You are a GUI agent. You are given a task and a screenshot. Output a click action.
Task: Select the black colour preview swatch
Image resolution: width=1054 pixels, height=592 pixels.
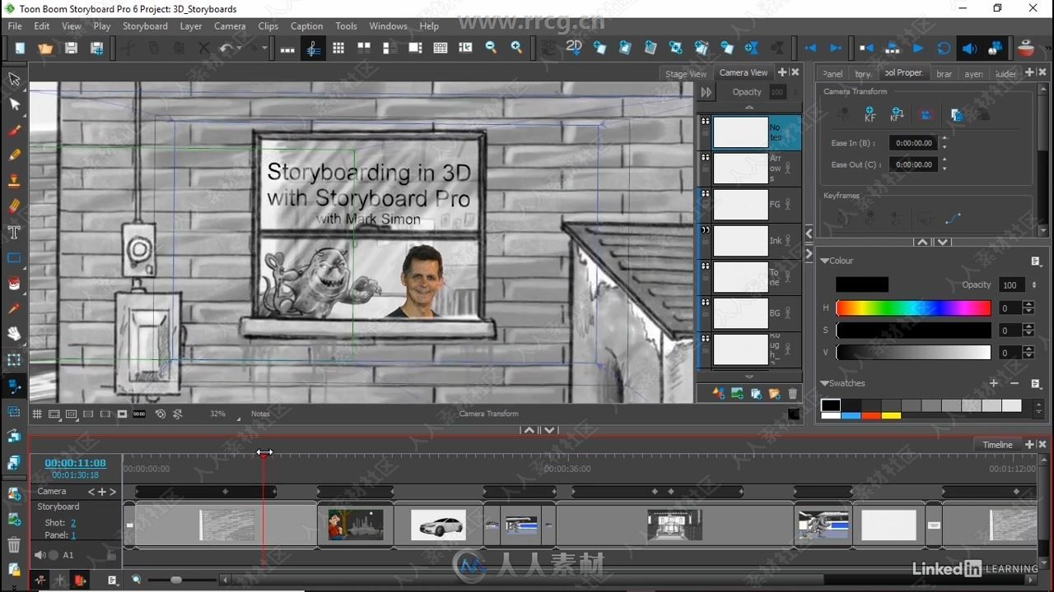pyautogui.click(x=861, y=284)
